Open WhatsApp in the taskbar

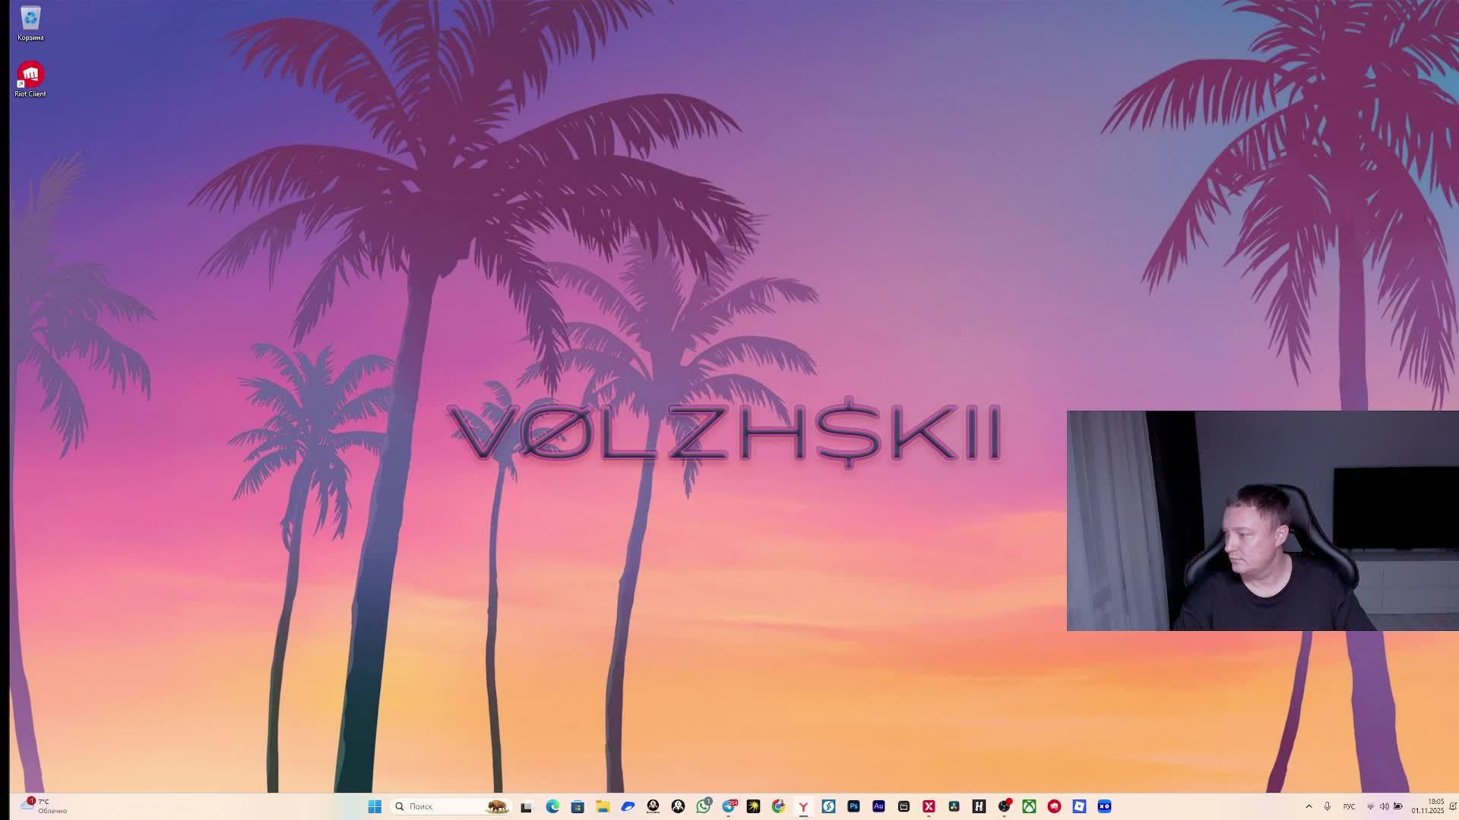click(704, 806)
